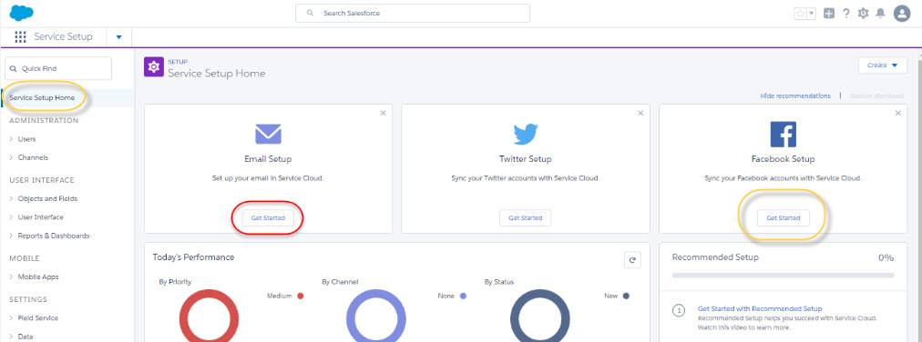Open the favorites star icon
922x342 pixels.
point(800,14)
